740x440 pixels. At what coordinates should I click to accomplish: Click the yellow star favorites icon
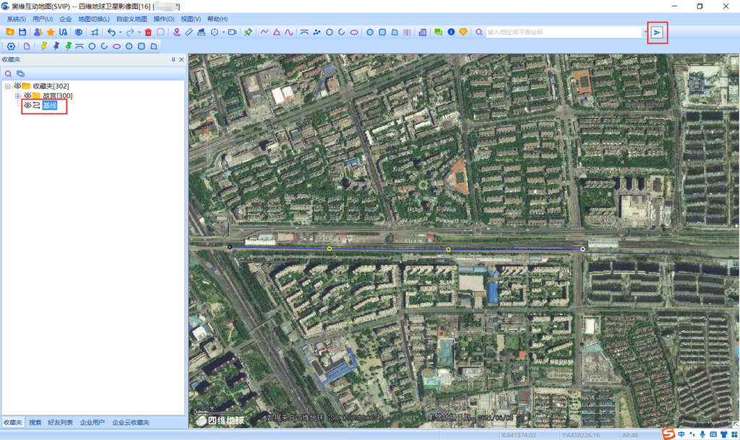(x=51, y=32)
